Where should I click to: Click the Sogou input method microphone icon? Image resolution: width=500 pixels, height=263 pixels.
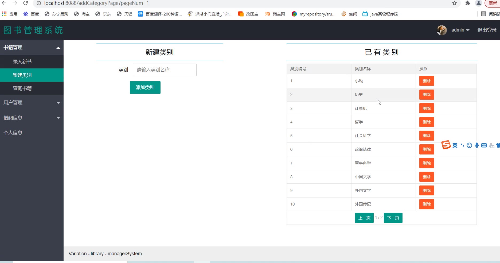(x=477, y=145)
